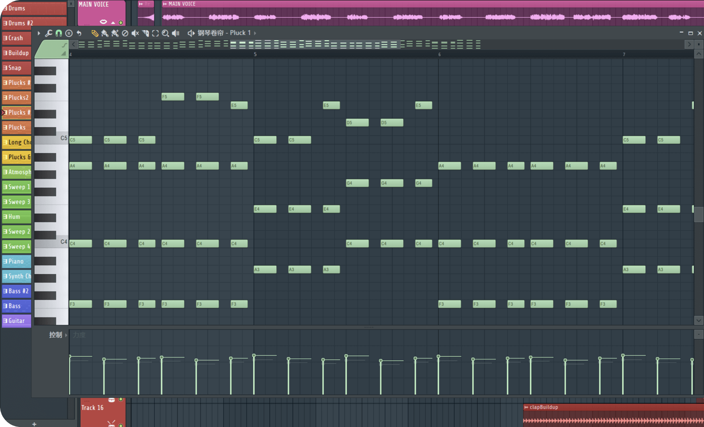Minimize the control lane panel
The height and width of the screenshot is (427, 704).
[x=699, y=334]
